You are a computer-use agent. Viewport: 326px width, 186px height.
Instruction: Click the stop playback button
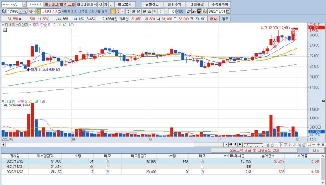pos(236,144)
